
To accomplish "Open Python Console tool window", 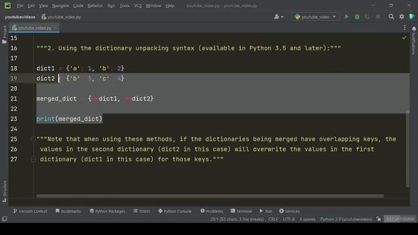I will [x=175, y=211].
